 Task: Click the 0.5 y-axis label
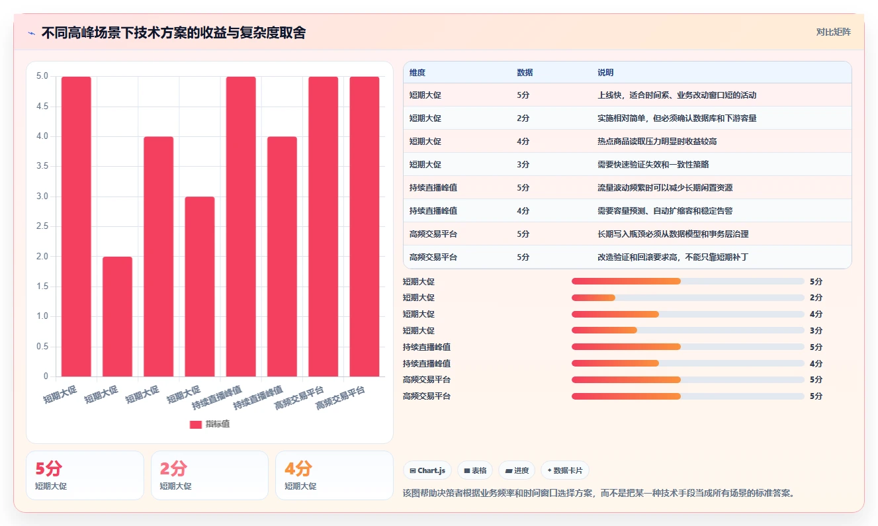[x=42, y=347]
